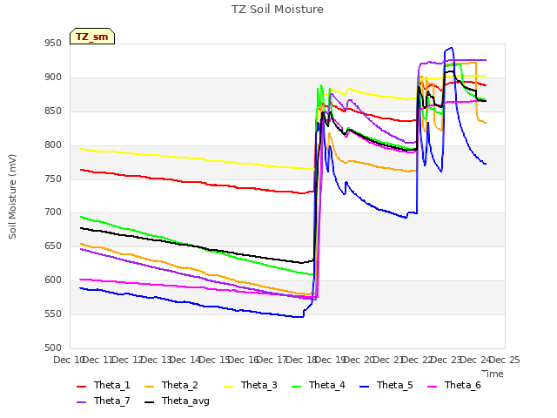Viewport: 557px width, 418px height.
Task: Click the 750 y-axis tick label
Action: coord(53,179)
